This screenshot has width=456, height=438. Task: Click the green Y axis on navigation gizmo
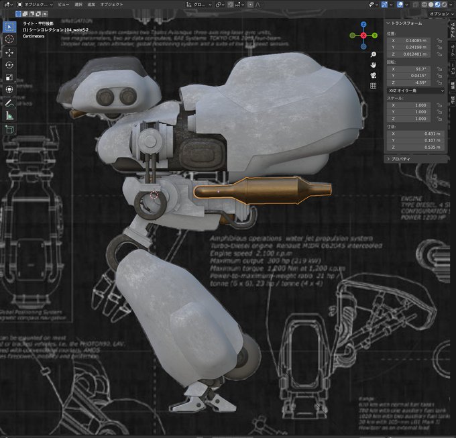pos(375,36)
